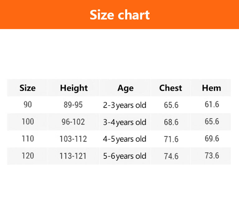Select the size 120 cell

[27, 156]
